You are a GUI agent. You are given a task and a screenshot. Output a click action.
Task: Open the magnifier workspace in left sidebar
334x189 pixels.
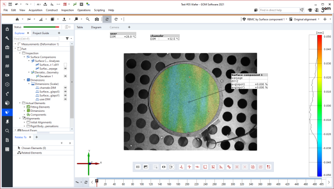[x=7, y=131]
